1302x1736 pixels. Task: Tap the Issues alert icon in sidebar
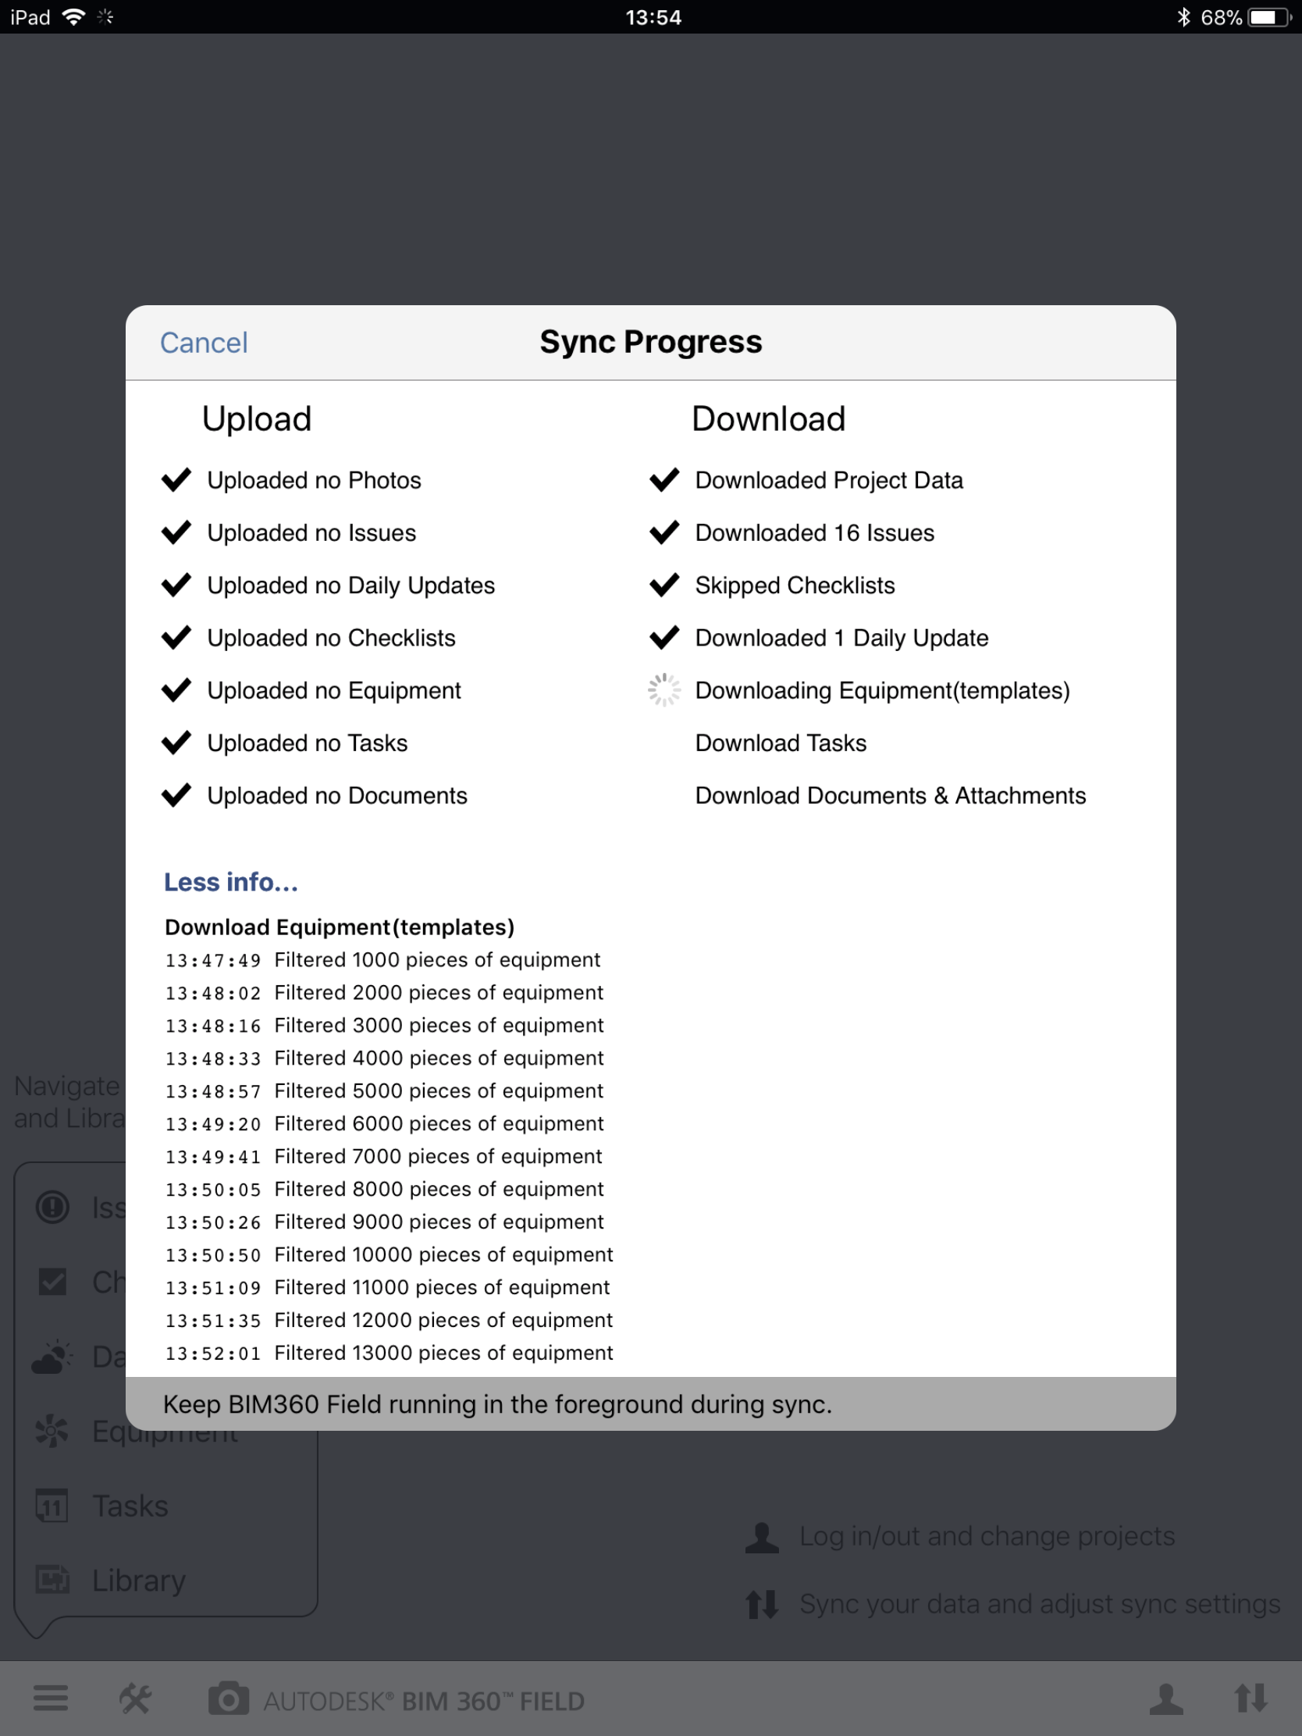(x=51, y=1207)
